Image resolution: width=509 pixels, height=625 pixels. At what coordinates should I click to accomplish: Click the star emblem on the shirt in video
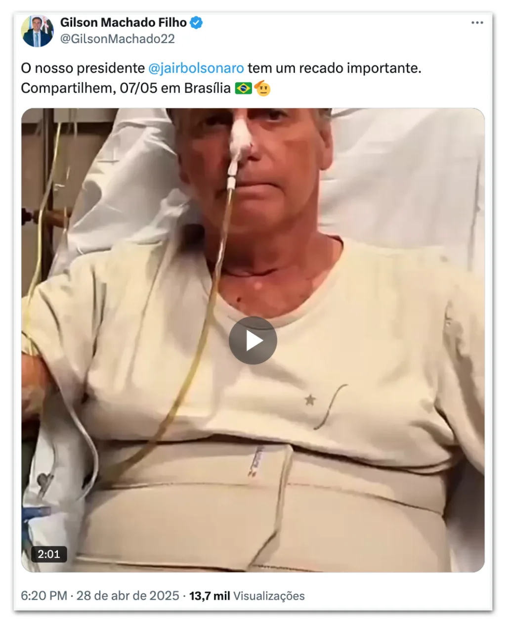(310, 400)
